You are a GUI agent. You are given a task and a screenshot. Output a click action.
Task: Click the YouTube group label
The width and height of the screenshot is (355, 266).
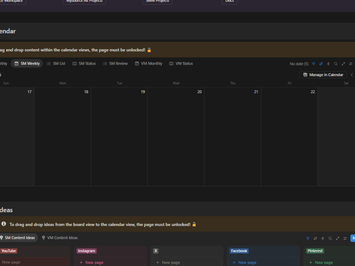[9, 251]
